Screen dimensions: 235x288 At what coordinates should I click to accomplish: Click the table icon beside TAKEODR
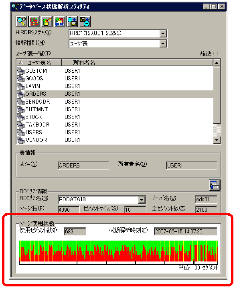(21, 125)
